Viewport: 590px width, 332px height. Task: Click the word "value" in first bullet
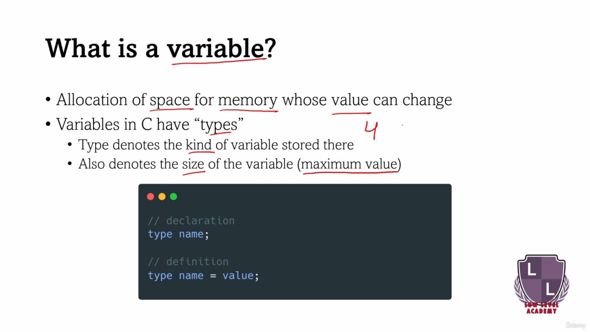pyautogui.click(x=350, y=100)
